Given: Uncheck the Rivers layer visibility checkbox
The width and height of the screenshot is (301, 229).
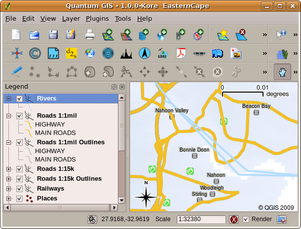Looking at the screenshot, I should [19, 98].
